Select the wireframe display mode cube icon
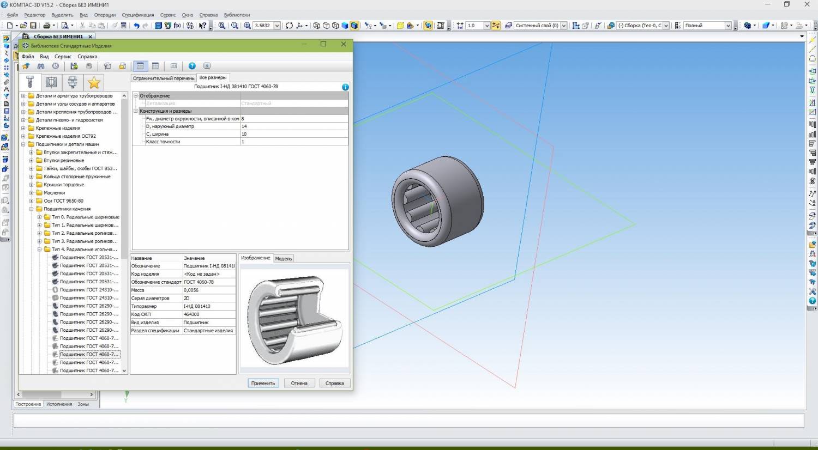The width and height of the screenshot is (818, 450). (x=316, y=26)
